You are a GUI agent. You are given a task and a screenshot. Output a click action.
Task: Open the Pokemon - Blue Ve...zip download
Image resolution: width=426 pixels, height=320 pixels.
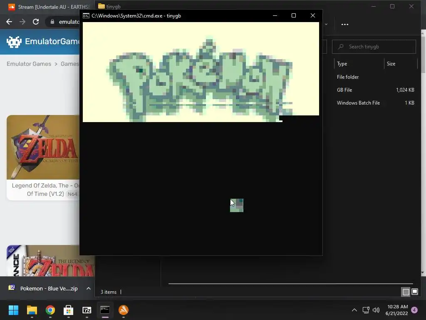click(49, 288)
